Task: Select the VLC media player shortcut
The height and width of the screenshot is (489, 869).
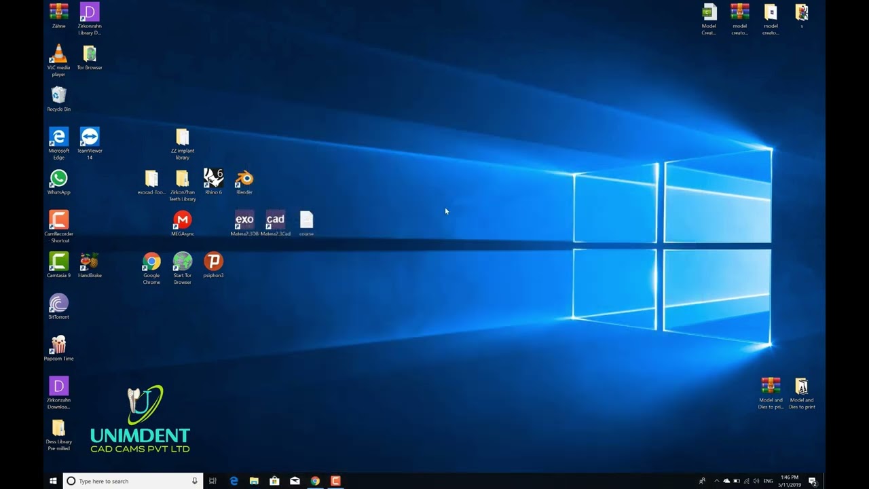Action: [58, 61]
